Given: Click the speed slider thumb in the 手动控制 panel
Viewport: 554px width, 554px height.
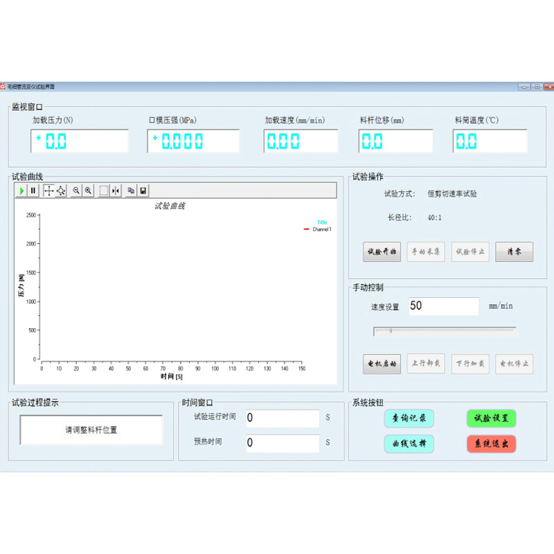Looking at the screenshot, I should tap(391, 331).
